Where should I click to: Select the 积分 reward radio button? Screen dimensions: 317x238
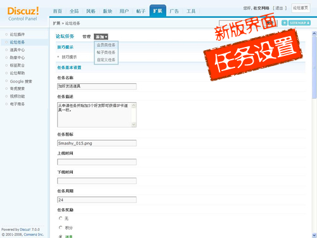(x=61, y=228)
